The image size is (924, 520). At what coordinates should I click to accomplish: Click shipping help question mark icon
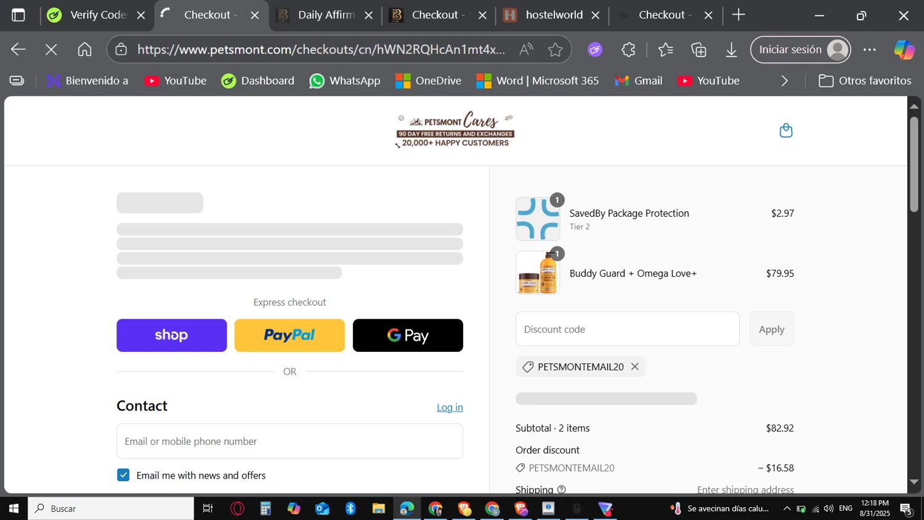[x=561, y=490]
